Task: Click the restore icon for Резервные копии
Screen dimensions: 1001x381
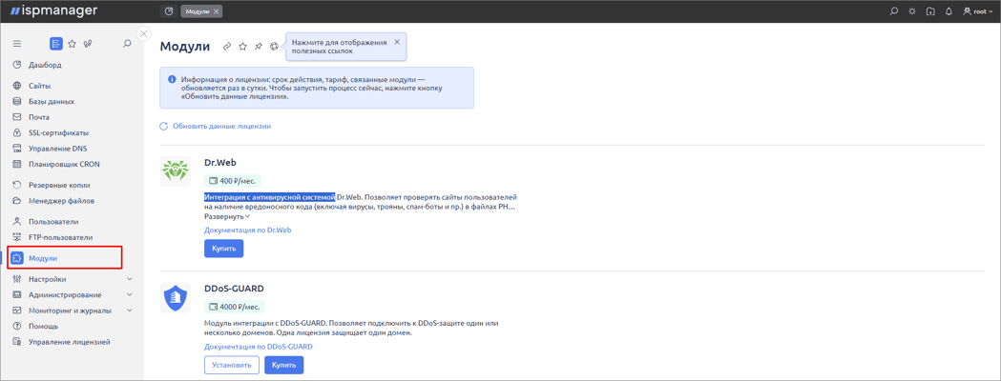Action: click(x=17, y=186)
